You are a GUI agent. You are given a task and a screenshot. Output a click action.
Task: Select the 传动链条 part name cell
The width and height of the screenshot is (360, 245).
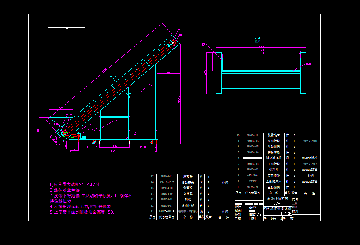coord(188,182)
